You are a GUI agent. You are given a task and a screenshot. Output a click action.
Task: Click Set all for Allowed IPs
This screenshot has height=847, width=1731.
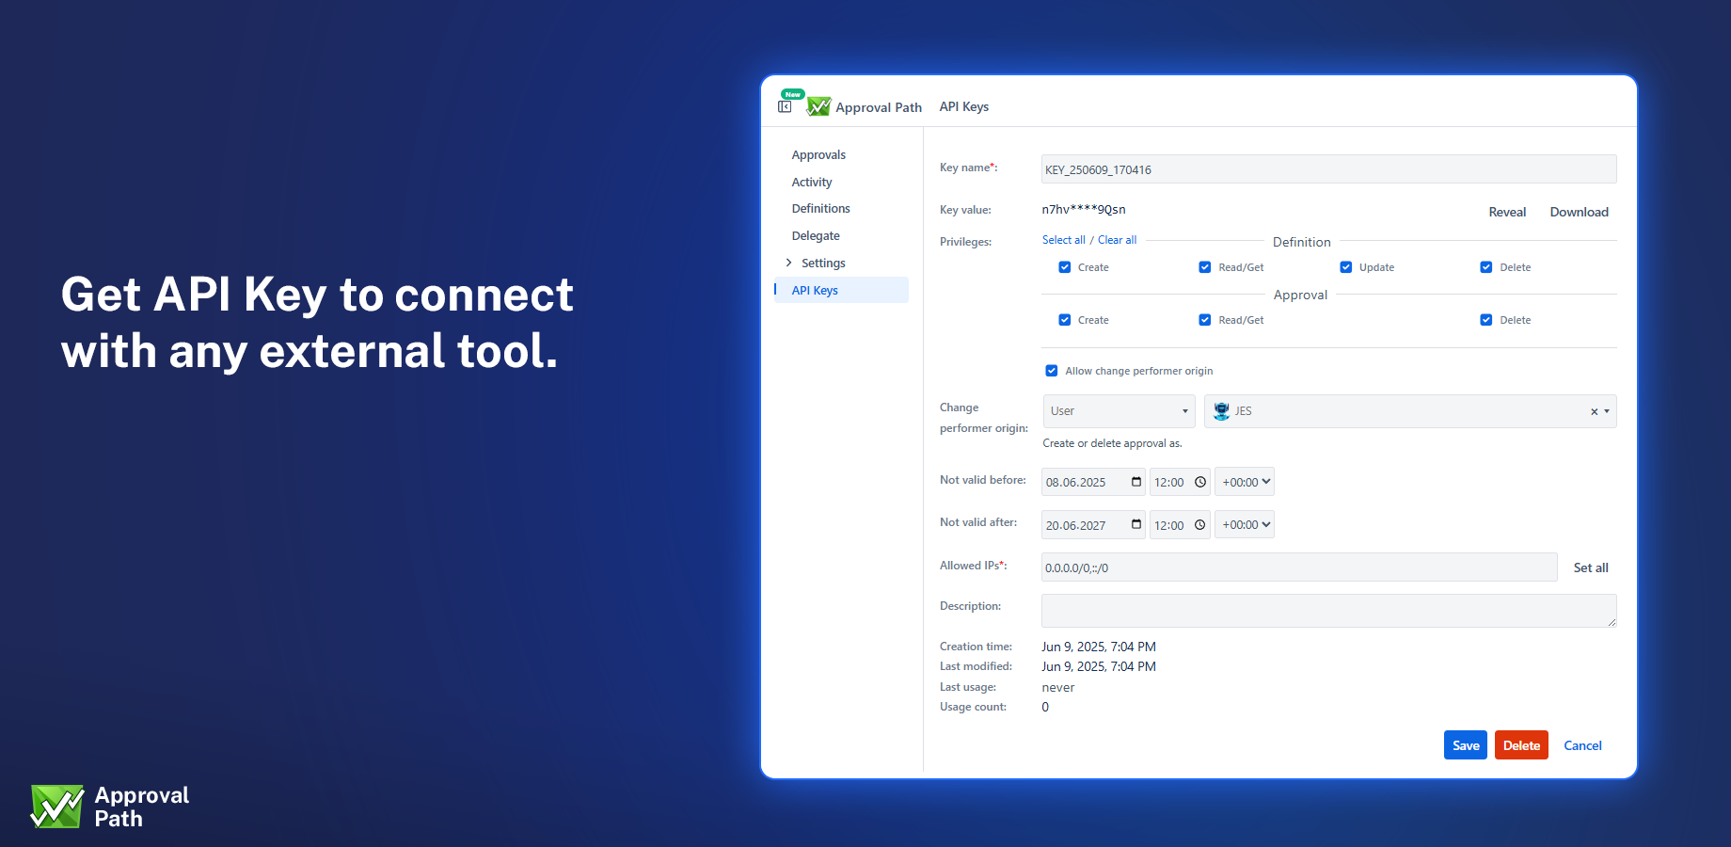pyautogui.click(x=1591, y=567)
